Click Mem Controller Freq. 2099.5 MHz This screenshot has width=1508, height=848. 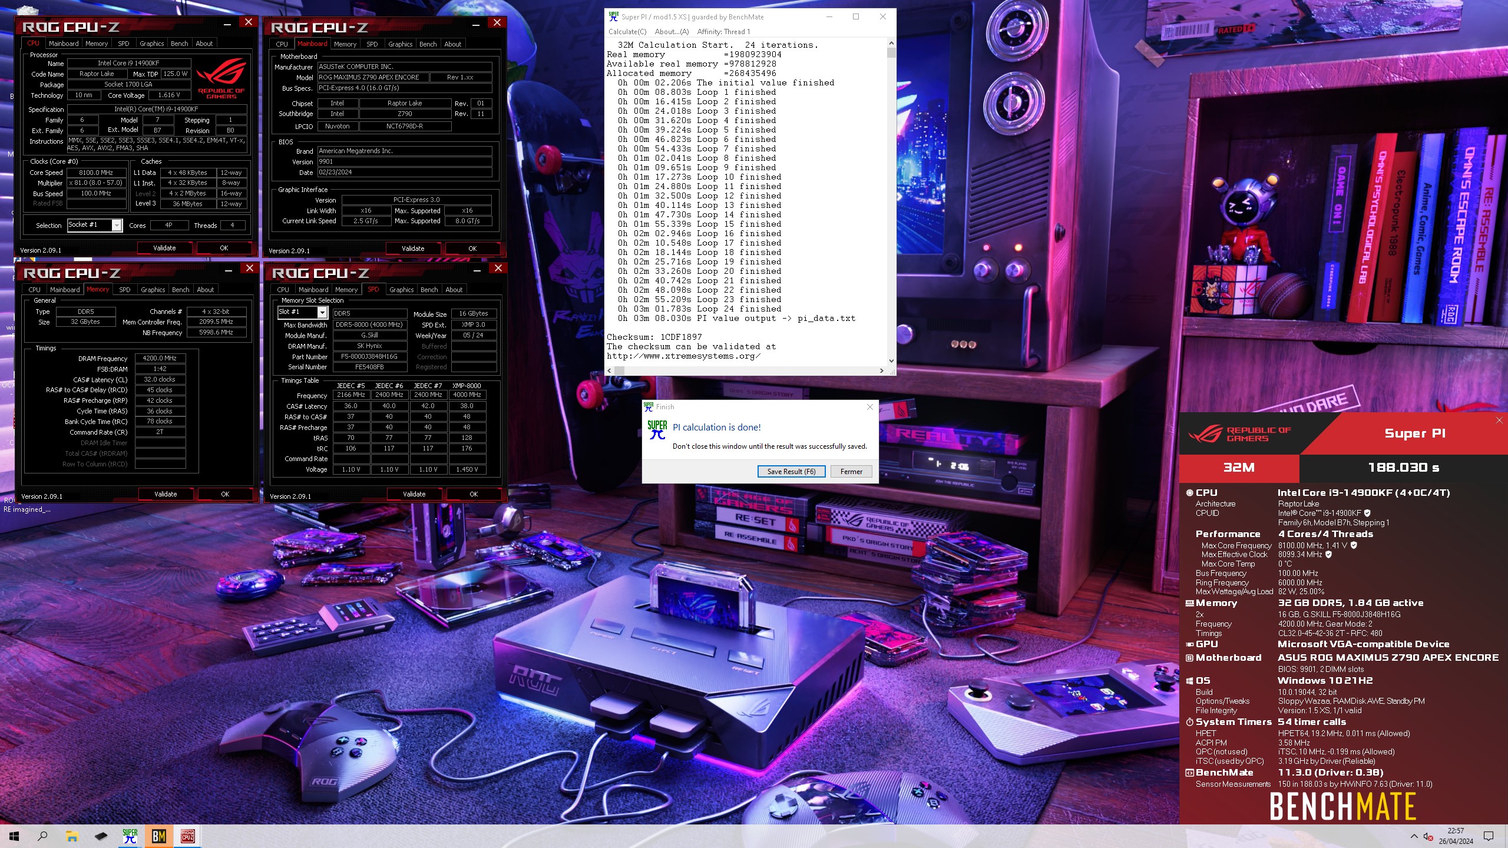[x=216, y=322]
